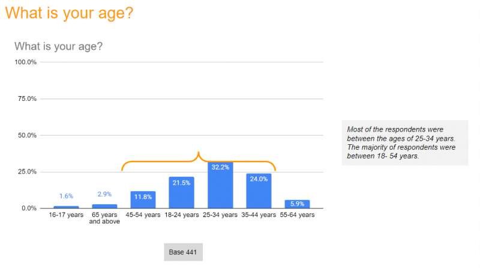
Task: Click the 25-34 years bar
Action: tap(220, 185)
